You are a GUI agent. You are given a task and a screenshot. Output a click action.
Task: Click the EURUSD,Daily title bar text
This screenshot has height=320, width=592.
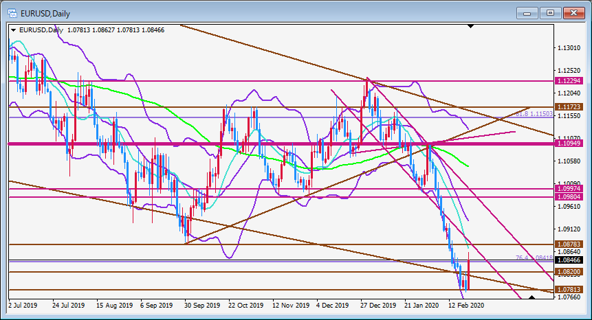click(45, 14)
